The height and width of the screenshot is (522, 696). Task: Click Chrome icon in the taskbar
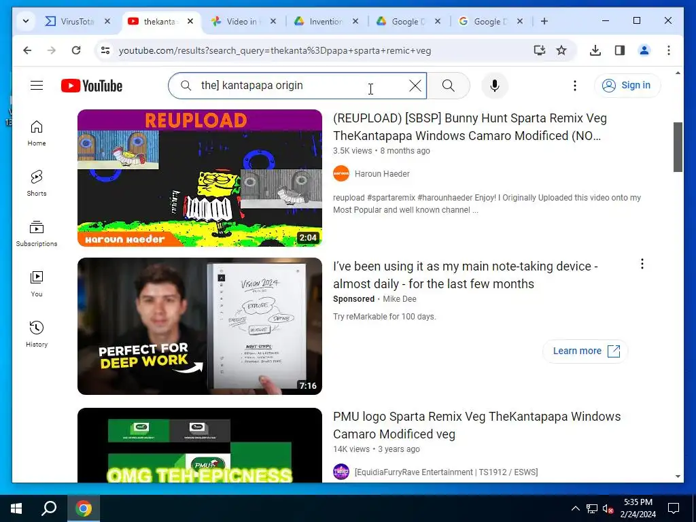click(x=84, y=508)
